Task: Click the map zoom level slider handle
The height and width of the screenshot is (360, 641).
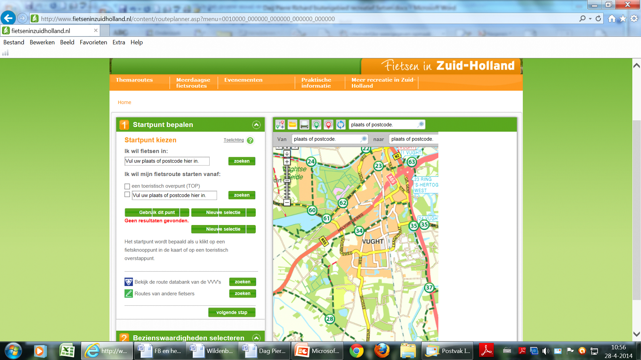Action: pyautogui.click(x=287, y=181)
